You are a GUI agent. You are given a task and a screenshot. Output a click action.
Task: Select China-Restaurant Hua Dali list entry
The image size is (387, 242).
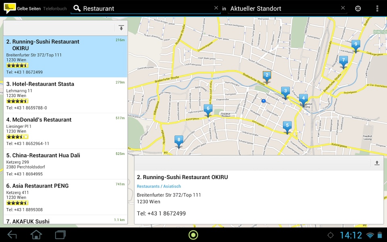coord(65,164)
